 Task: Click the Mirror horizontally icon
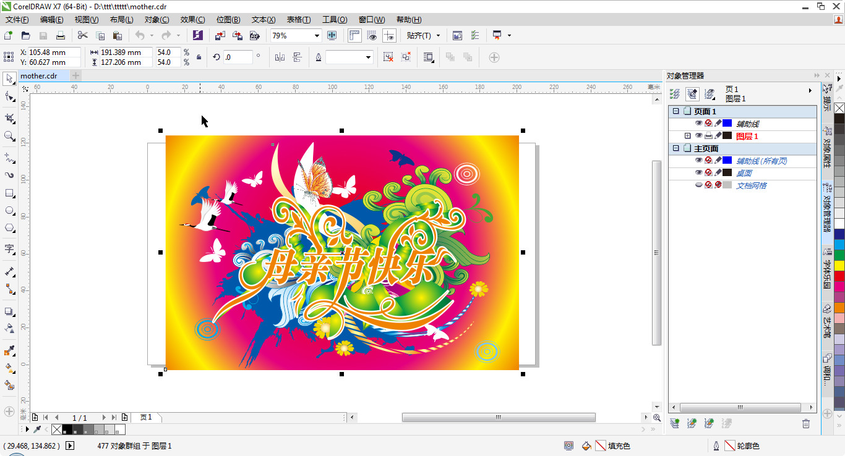click(280, 57)
